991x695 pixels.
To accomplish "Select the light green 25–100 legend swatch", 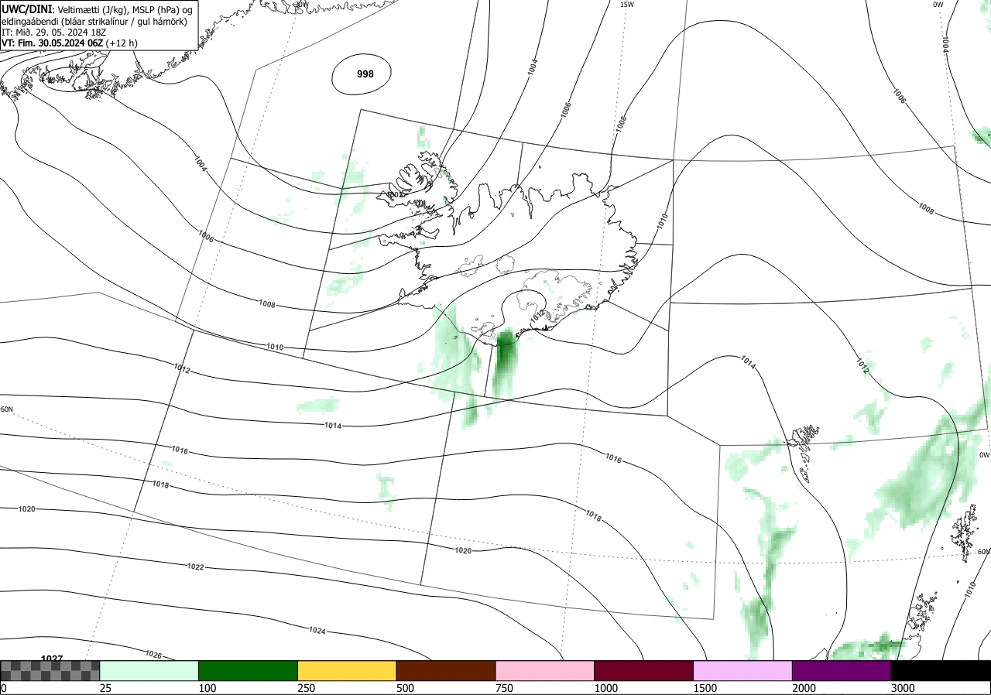I will (x=149, y=670).
